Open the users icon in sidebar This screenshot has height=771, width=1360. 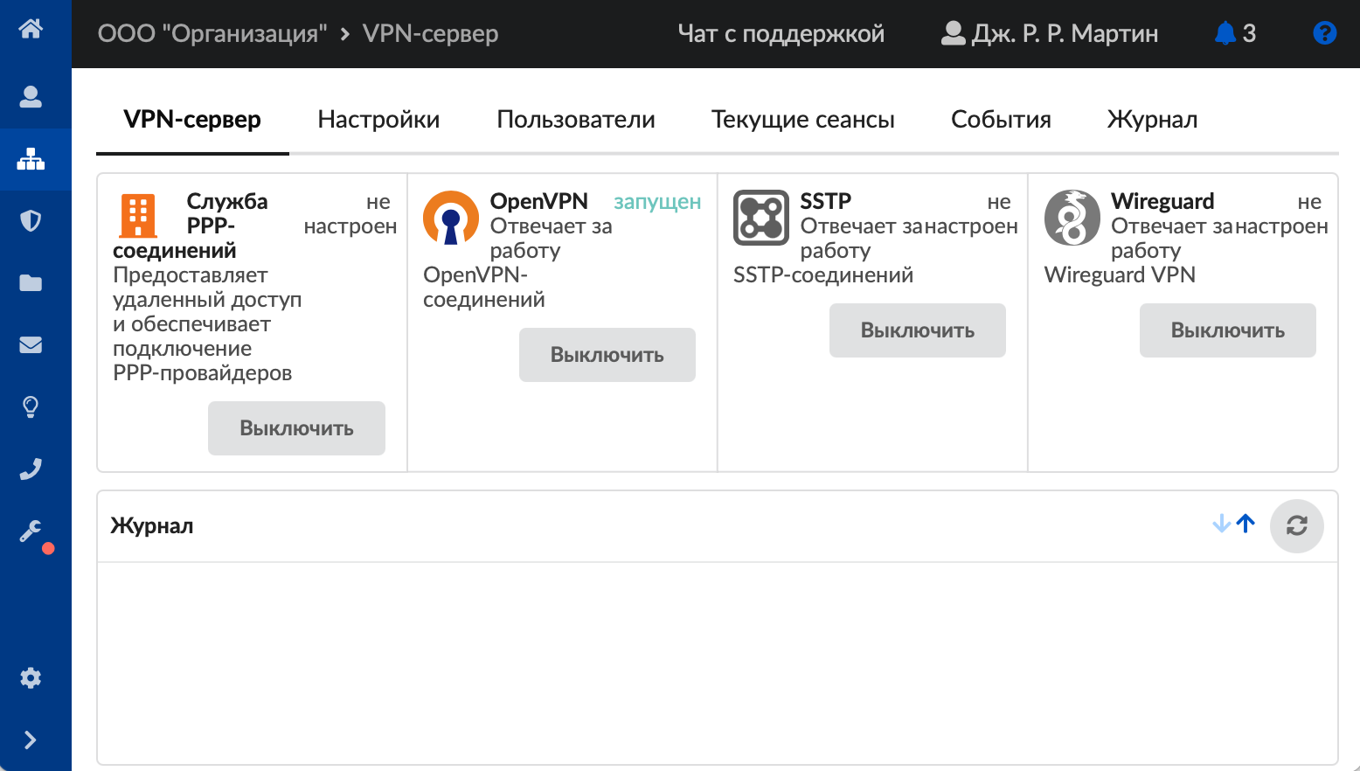(31, 96)
